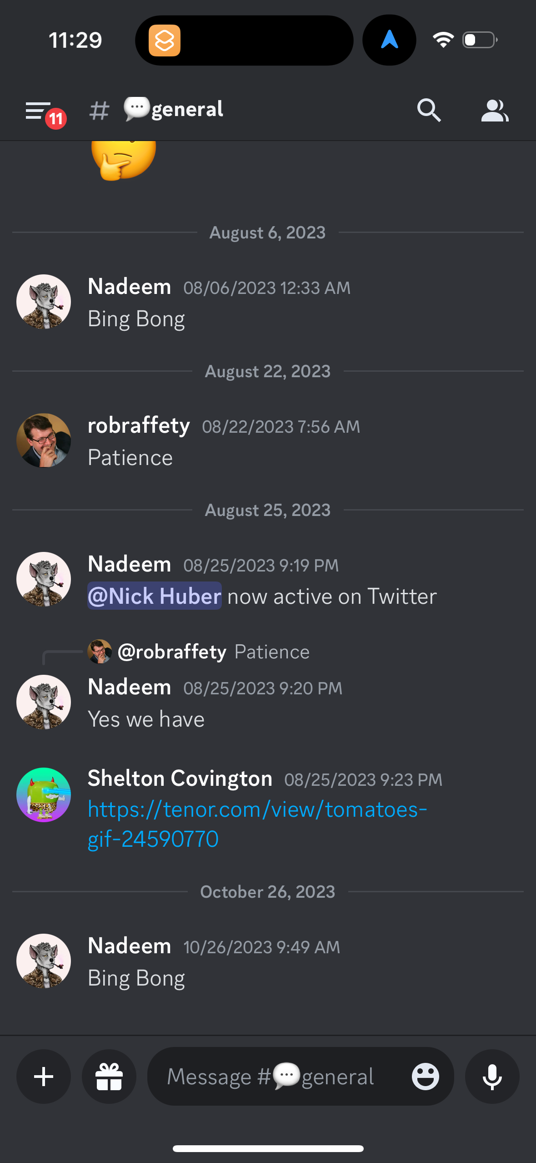Open the emoji picker
This screenshot has width=536, height=1163.
point(426,1076)
